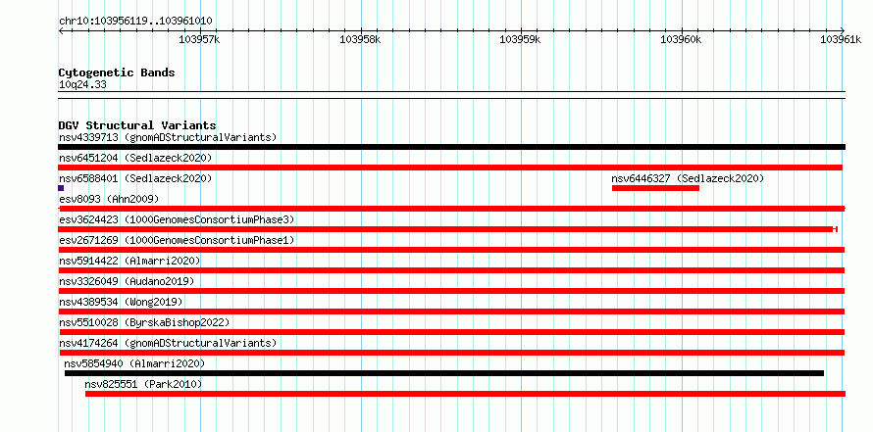Select the short red nsv6446327 bar
The image size is (873, 432).
click(655, 188)
